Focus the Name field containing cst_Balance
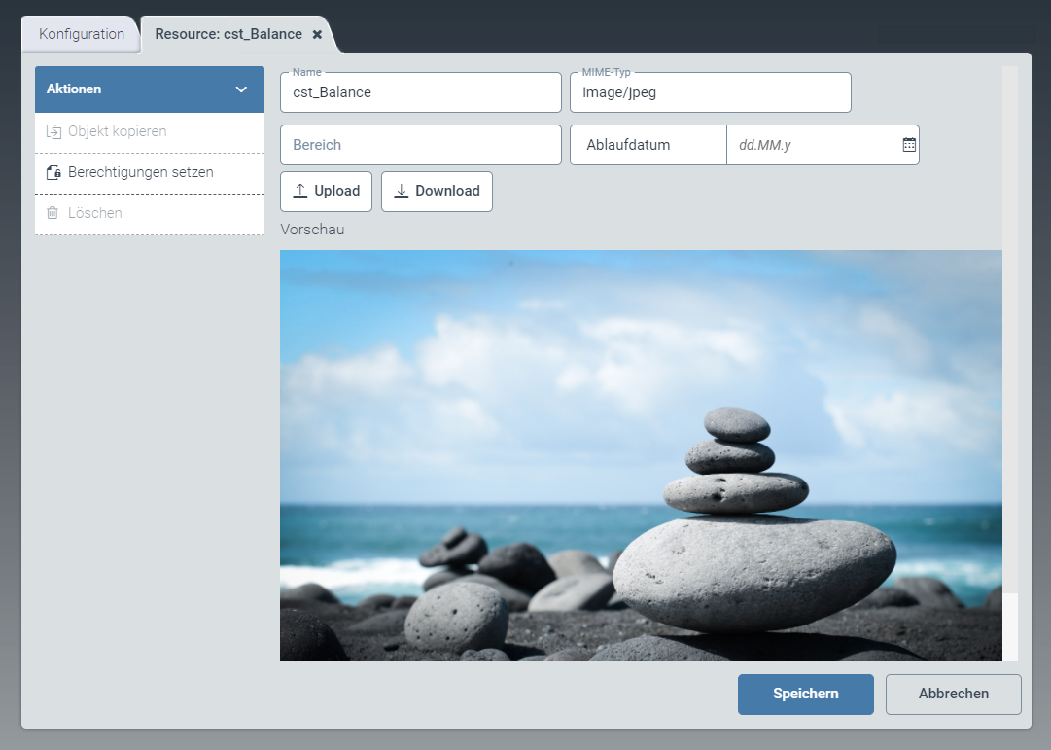 (x=420, y=93)
